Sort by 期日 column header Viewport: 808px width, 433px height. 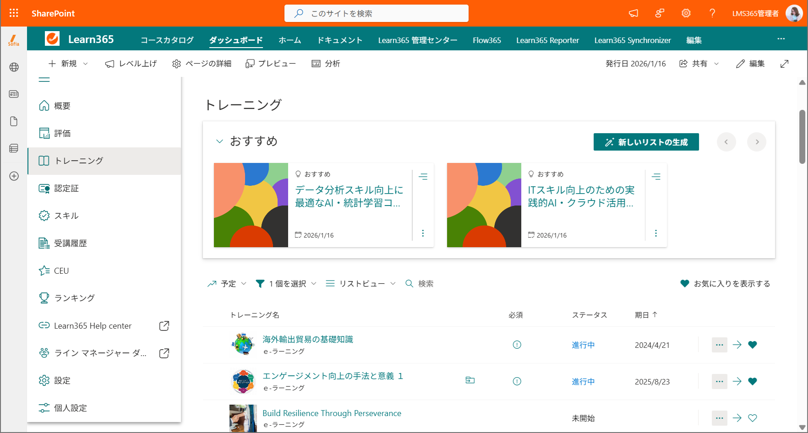pyautogui.click(x=646, y=315)
